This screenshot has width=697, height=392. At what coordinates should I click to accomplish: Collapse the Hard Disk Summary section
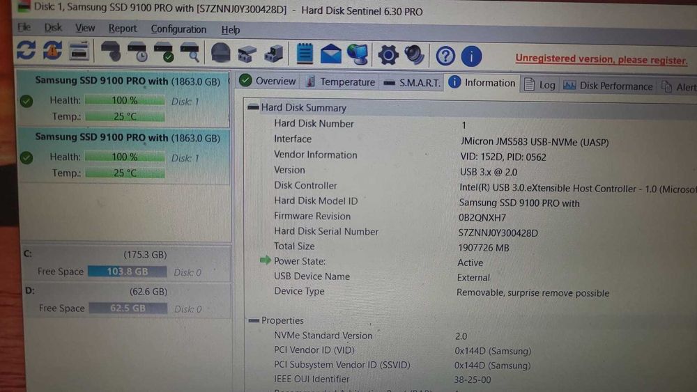click(x=254, y=107)
